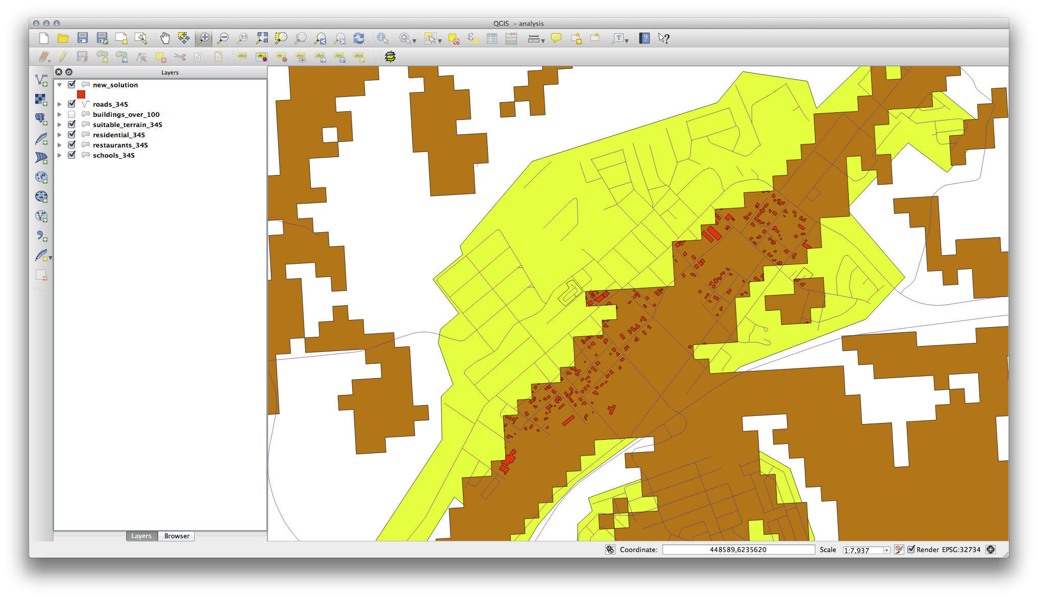Click the Refresh map icon
Viewport: 1038px width, 598px height.
[x=359, y=38]
